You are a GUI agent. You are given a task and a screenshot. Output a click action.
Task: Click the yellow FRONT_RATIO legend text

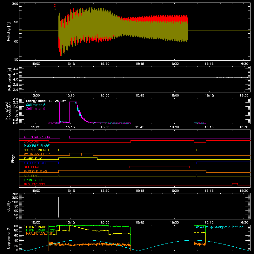36,227
